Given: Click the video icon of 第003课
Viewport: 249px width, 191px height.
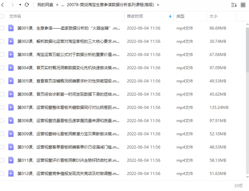Looking at the screenshot, I should [x=11, y=54].
